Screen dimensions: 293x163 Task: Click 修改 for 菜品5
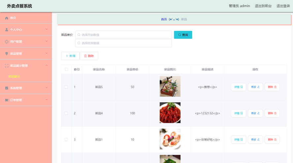[255, 87]
